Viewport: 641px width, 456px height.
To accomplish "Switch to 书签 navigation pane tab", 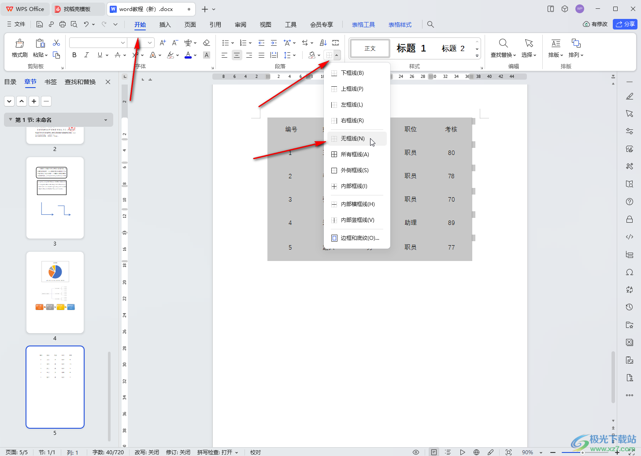I will tap(51, 82).
